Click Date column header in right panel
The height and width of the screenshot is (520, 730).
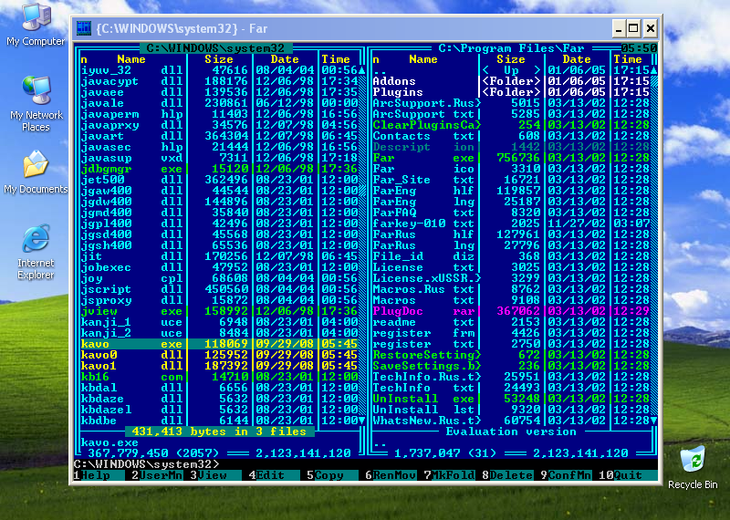[577, 59]
